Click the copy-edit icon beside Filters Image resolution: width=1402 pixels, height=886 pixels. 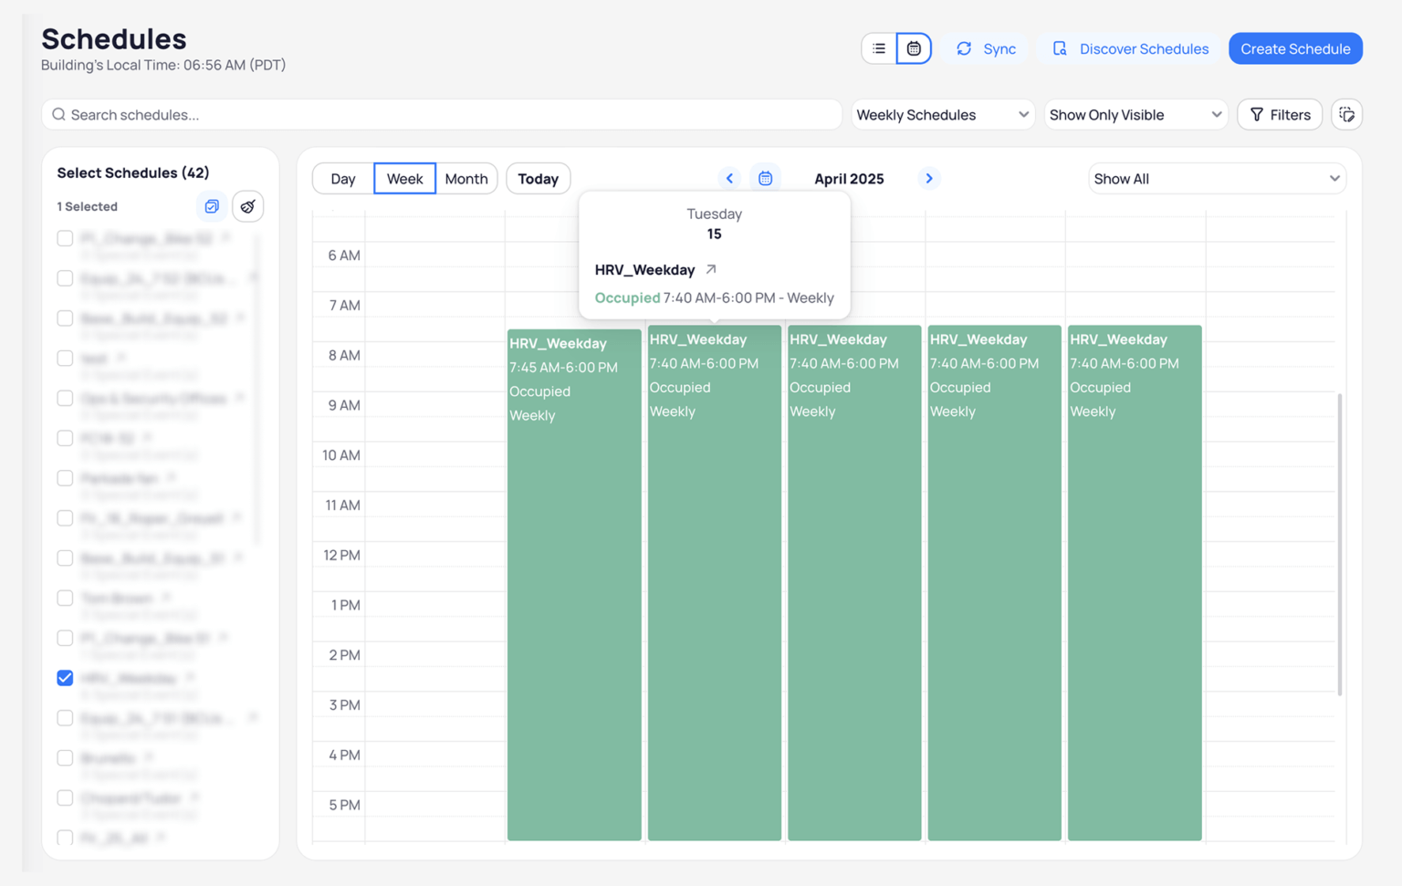click(1346, 114)
